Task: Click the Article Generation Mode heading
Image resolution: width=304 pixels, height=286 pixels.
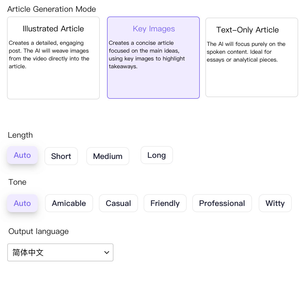Action: [52, 9]
